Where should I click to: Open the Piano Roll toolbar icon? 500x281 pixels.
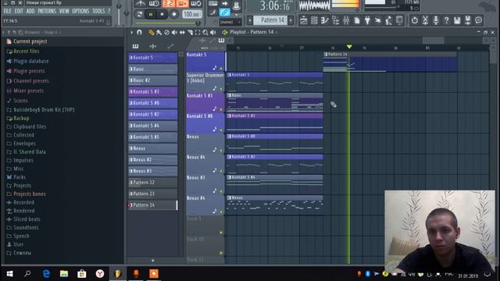click(325, 21)
